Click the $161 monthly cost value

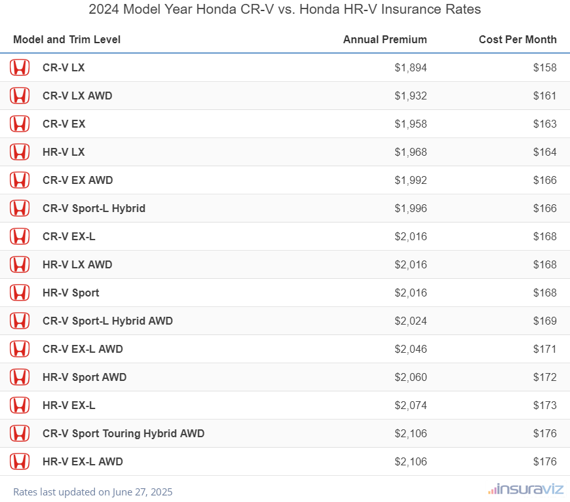pos(545,96)
